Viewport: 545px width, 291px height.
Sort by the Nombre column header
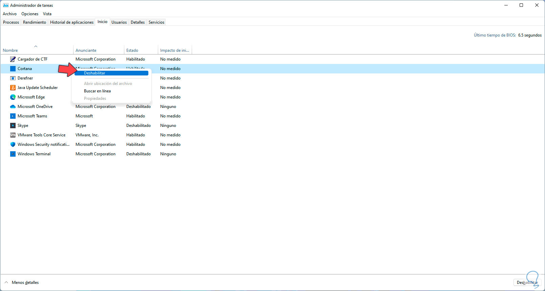click(x=10, y=50)
